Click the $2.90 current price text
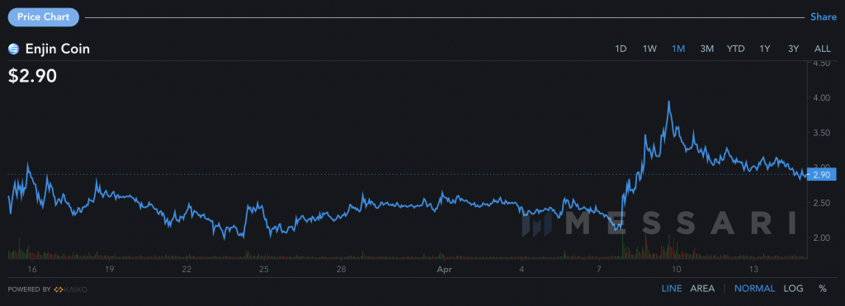 (32, 76)
